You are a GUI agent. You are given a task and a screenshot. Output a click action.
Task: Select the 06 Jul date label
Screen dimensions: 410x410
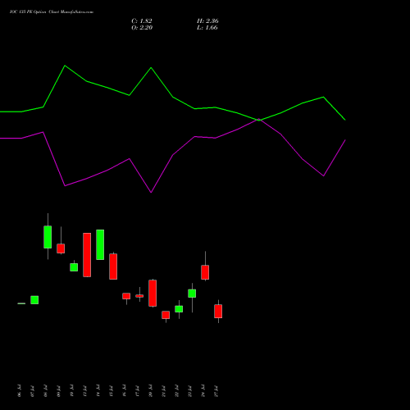click(x=19, y=391)
